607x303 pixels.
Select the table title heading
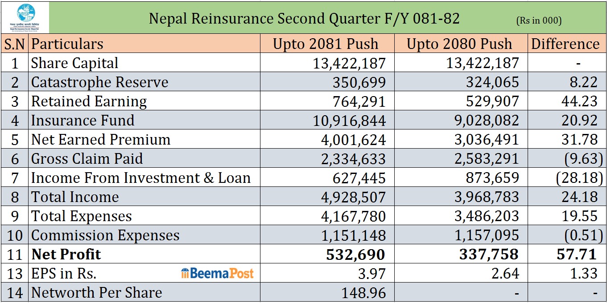coord(304,19)
